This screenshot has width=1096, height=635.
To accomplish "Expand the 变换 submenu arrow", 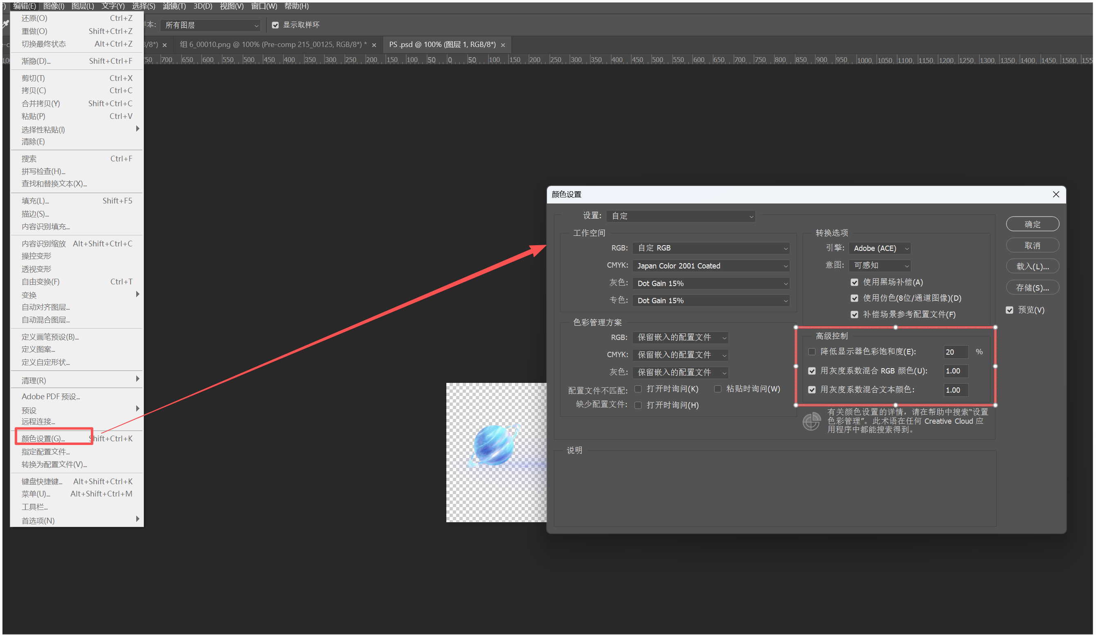I will click(x=137, y=295).
